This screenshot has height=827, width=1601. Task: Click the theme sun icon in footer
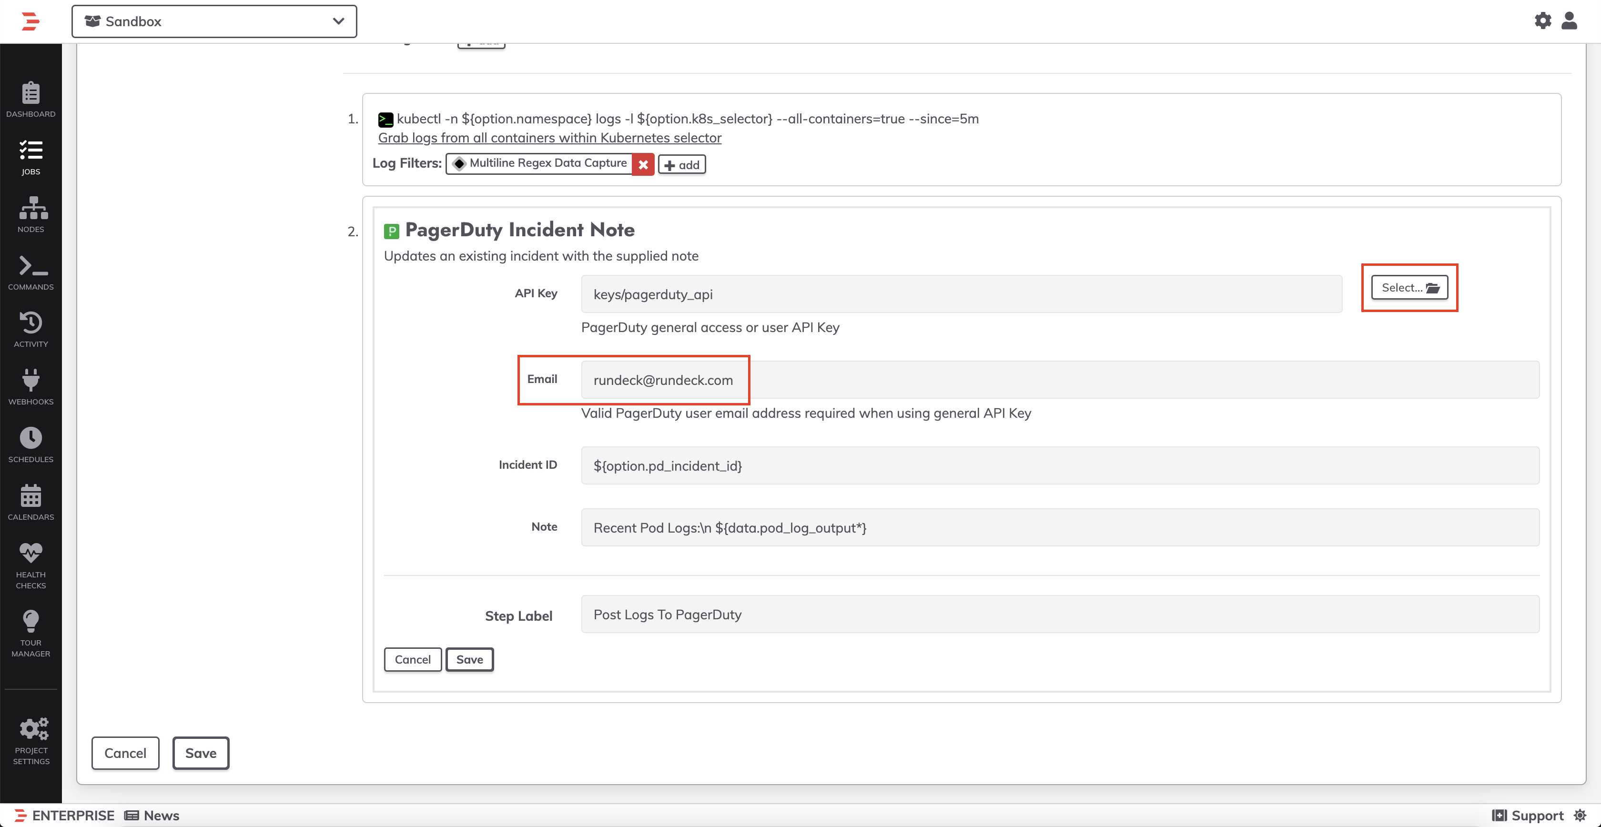(1581, 816)
